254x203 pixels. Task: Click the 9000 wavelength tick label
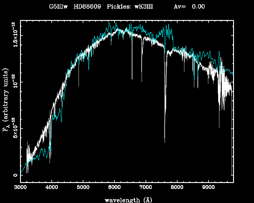208,187
